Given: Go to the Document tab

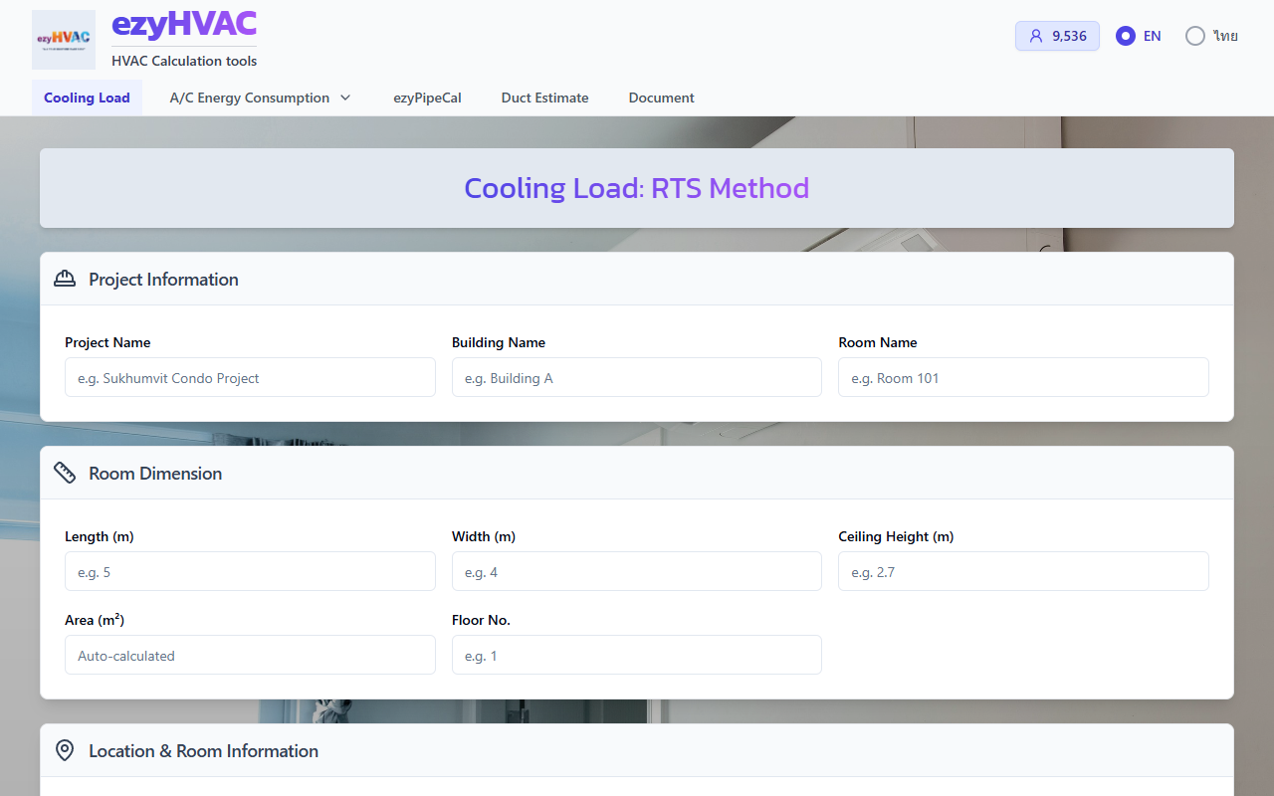Looking at the screenshot, I should coord(662,98).
